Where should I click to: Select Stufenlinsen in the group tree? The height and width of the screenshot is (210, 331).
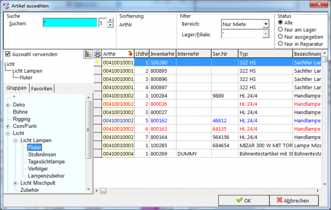click(42, 154)
